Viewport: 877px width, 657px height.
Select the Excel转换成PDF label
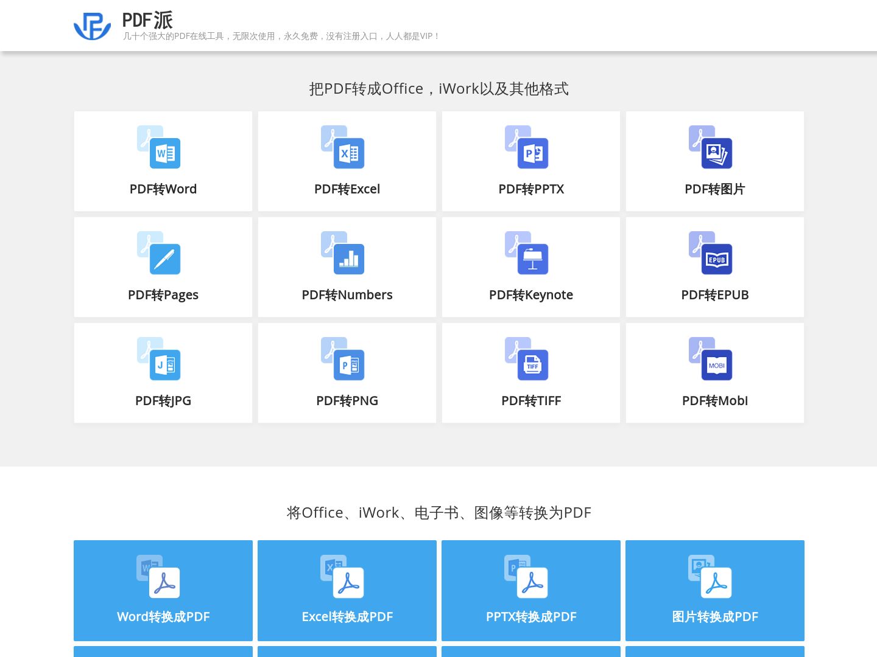pyautogui.click(x=347, y=617)
